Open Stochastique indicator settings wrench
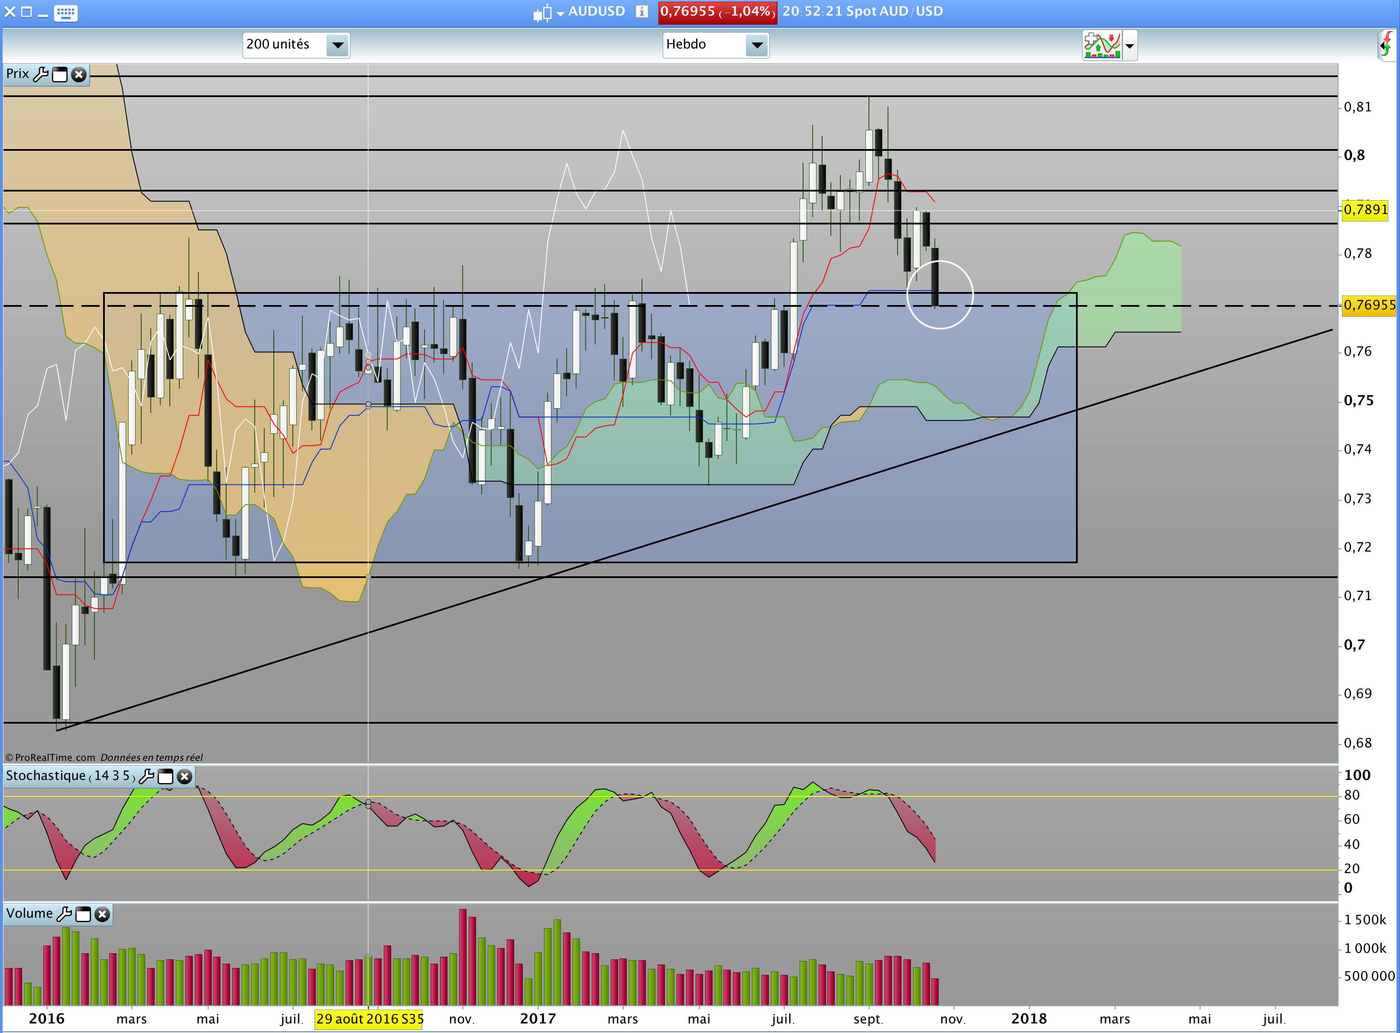This screenshot has height=1033, width=1400. point(146,776)
